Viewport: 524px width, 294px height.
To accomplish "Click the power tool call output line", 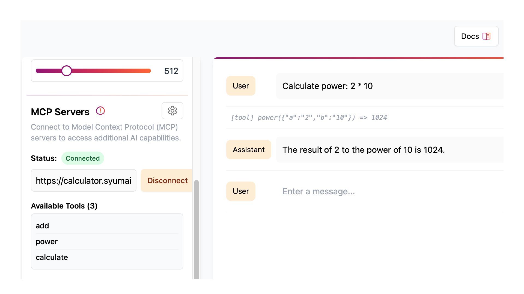I will (x=309, y=118).
